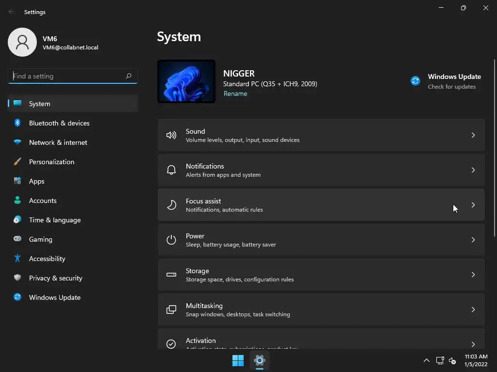The height and width of the screenshot is (372, 497).
Task: Click the Rename link
Action: point(235,93)
